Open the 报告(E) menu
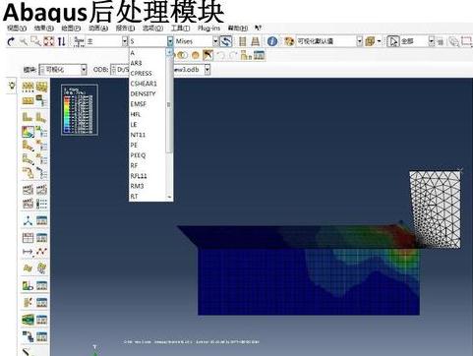 (125, 29)
